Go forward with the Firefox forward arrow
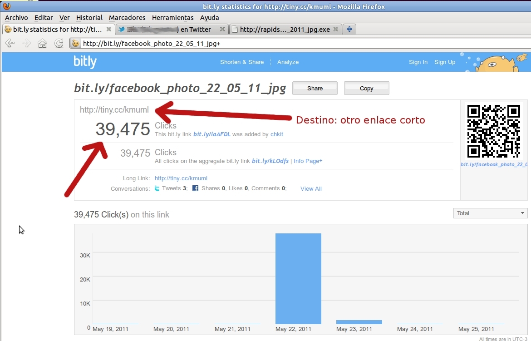This screenshot has width=531, height=341. point(26,43)
